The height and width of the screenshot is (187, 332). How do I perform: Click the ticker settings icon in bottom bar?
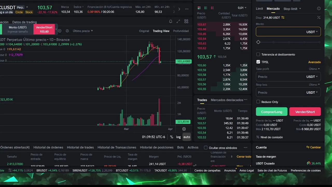pyautogui.click(x=10, y=170)
